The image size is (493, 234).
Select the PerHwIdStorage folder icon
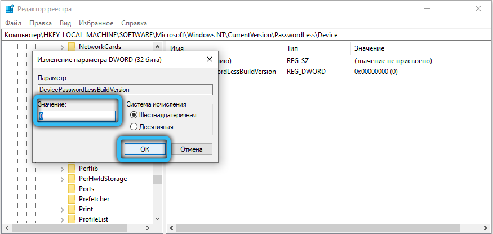coord(72,179)
